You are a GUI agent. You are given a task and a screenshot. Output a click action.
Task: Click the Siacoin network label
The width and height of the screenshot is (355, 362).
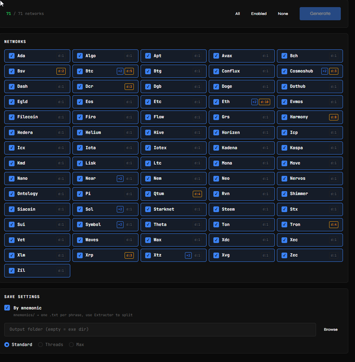click(27, 209)
